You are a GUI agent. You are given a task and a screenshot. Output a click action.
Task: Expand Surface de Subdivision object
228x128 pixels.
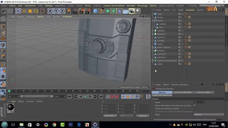pos(153,61)
